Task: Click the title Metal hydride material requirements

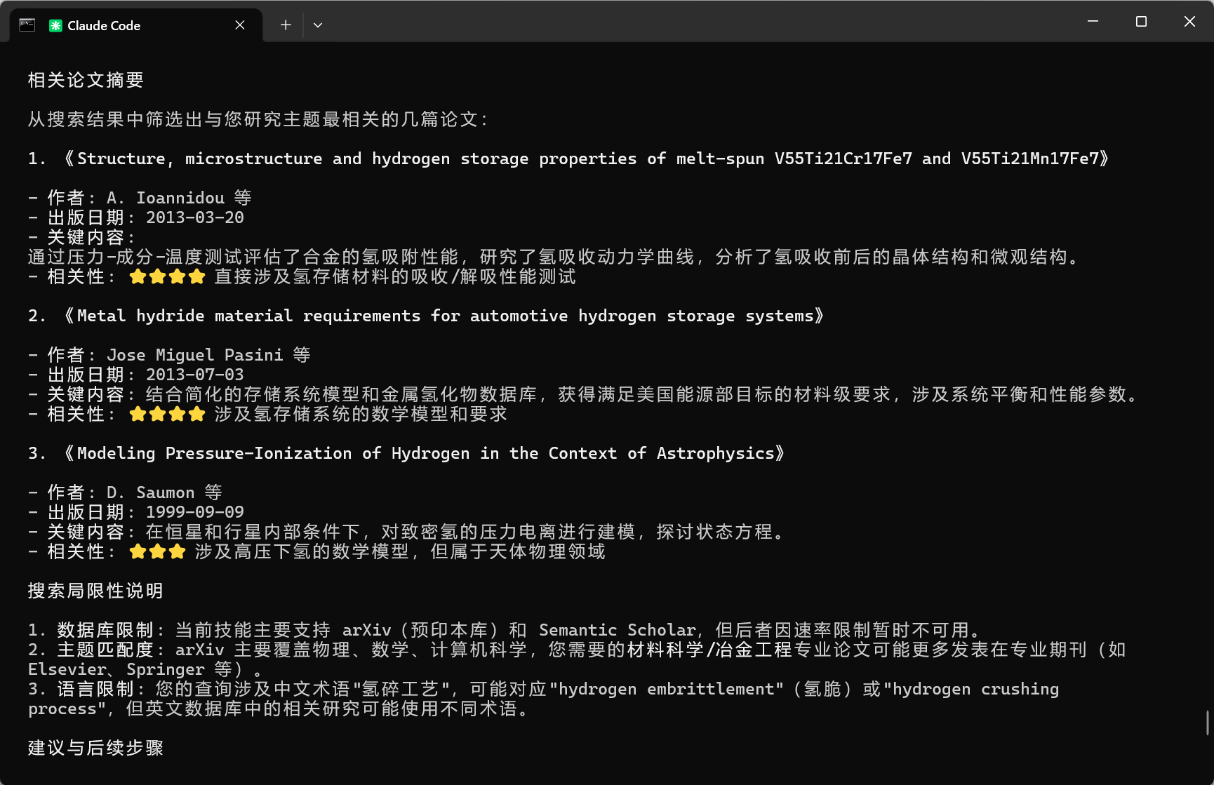Action: pos(443,316)
